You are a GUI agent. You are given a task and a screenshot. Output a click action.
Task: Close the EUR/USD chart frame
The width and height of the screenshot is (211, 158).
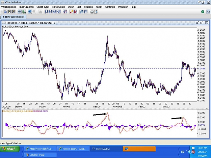pyautogui.click(x=207, y=23)
